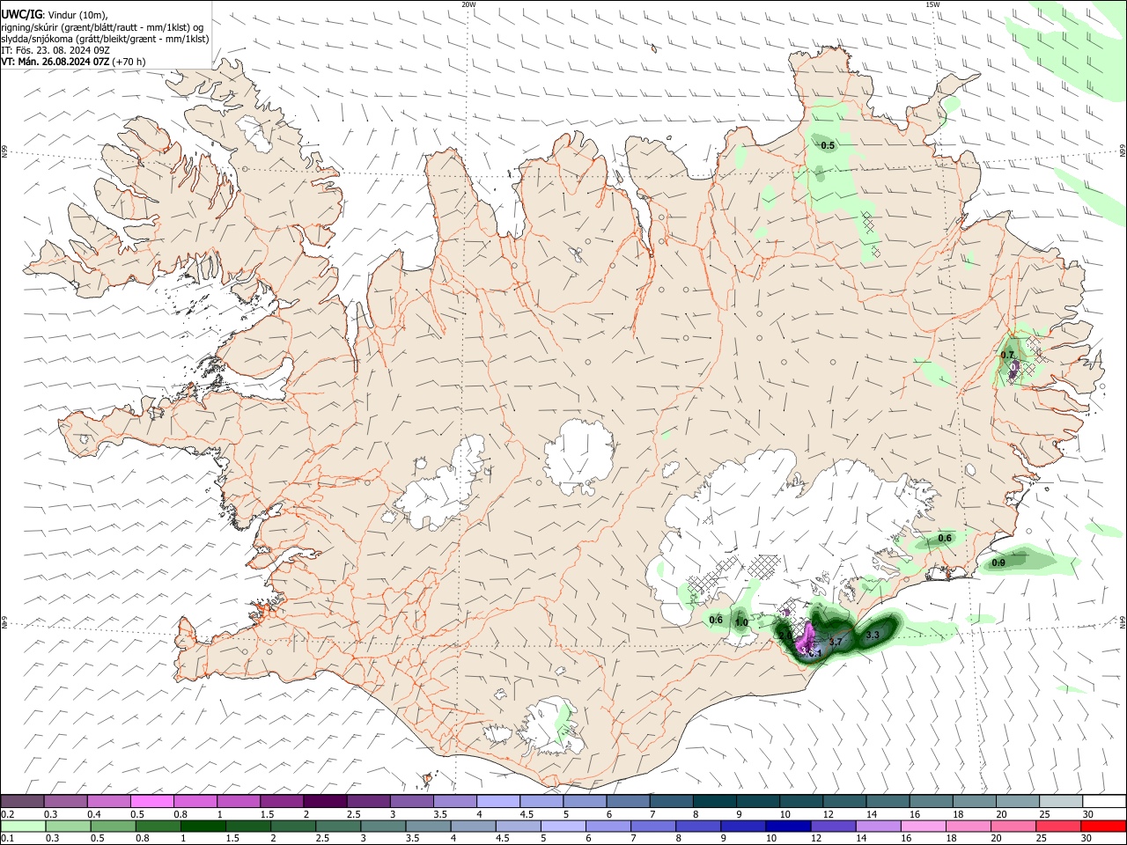Click the white 30 swatch in the upper legend row
This screenshot has width=1127, height=845.
pos(1103,801)
